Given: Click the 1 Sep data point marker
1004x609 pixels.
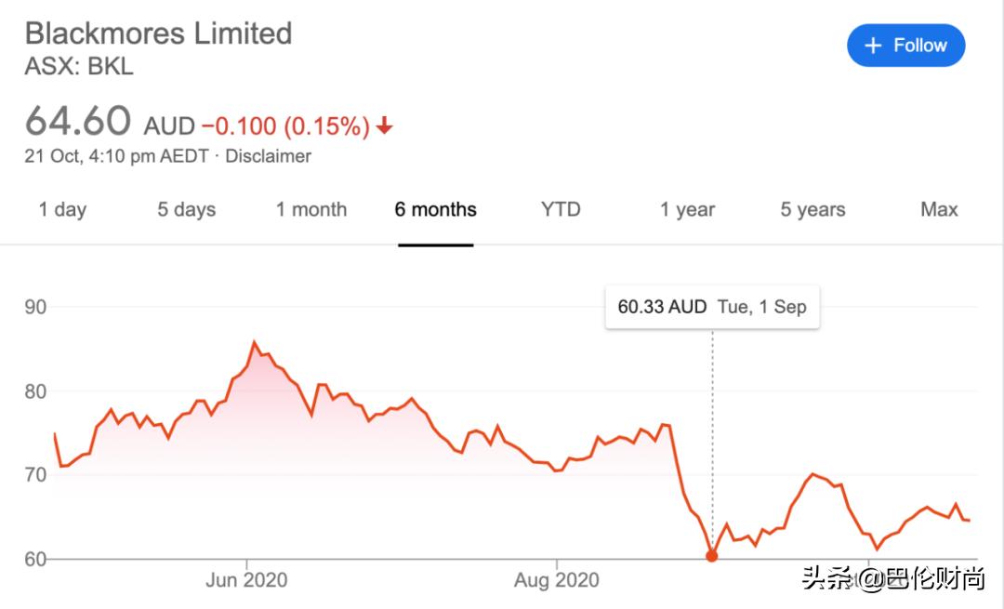Looking at the screenshot, I should coord(712,556).
